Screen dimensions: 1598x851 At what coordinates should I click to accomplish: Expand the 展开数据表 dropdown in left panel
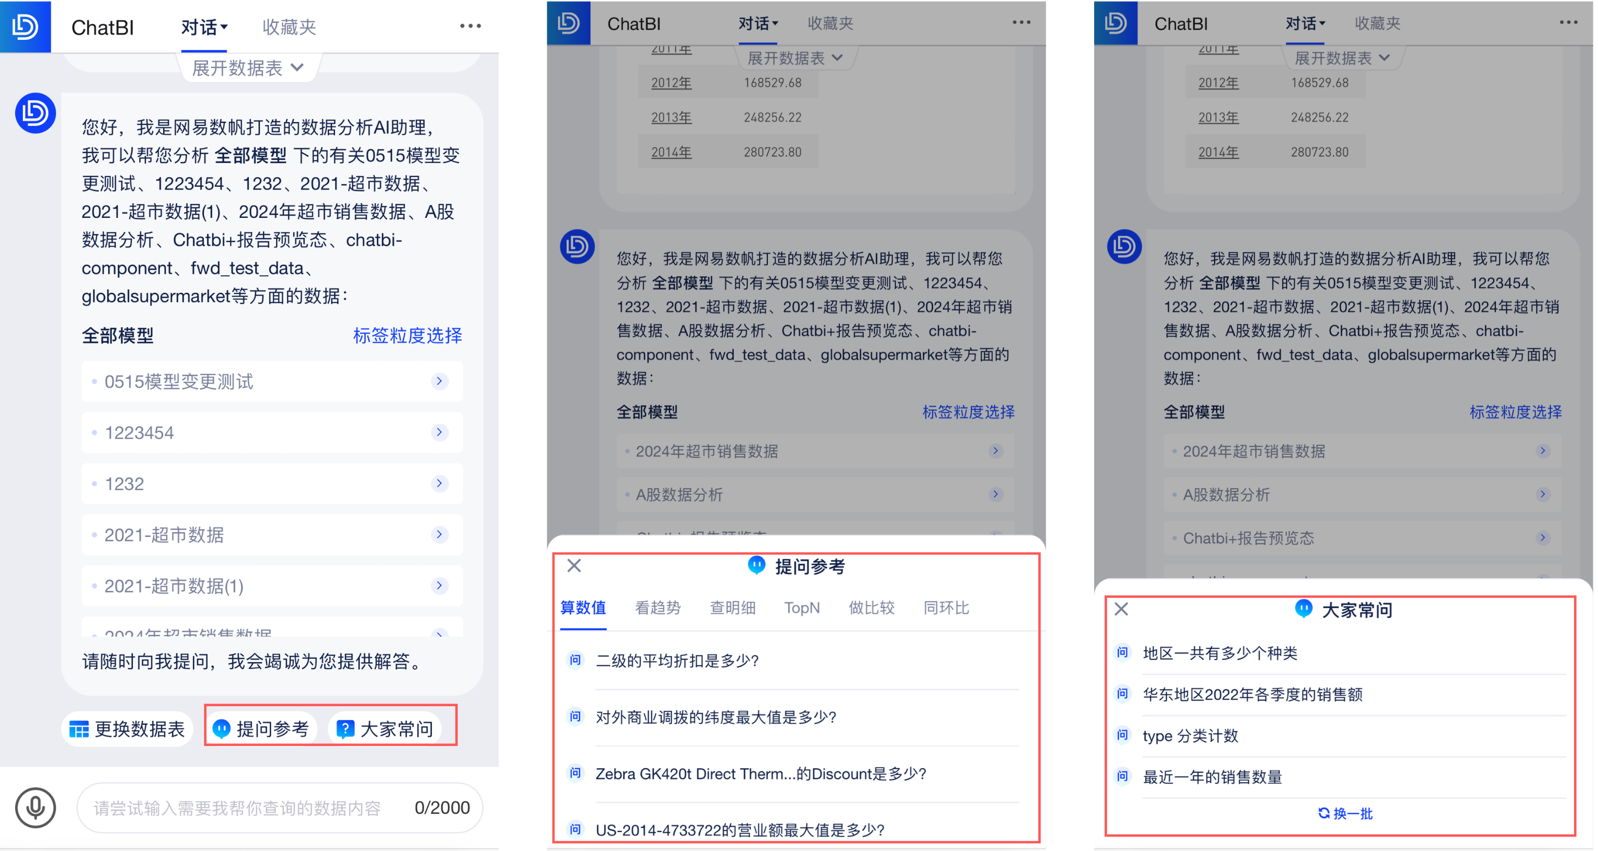pos(248,68)
